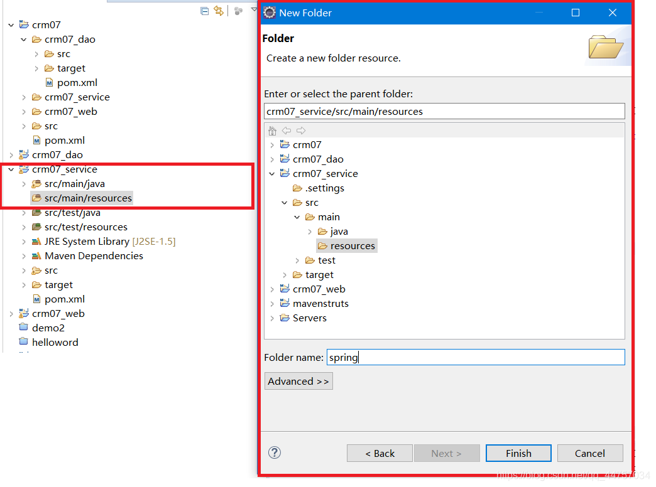Click the Back arrow icon in dialog tree toolbar

tap(287, 131)
